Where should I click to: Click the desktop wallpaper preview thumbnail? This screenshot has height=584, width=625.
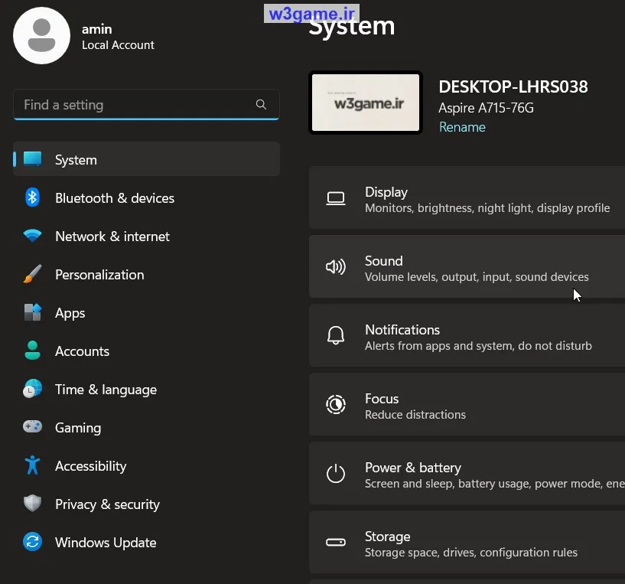pyautogui.click(x=366, y=103)
